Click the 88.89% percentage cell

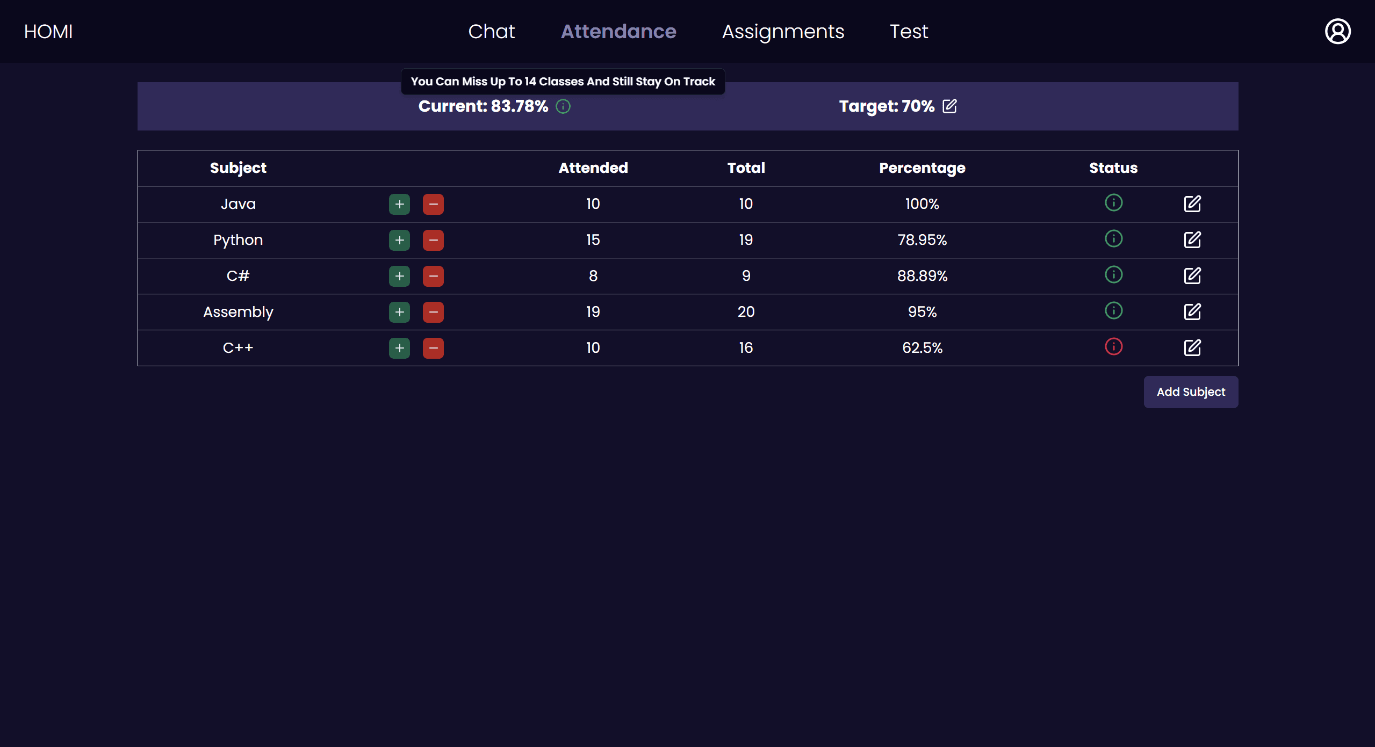(x=922, y=276)
